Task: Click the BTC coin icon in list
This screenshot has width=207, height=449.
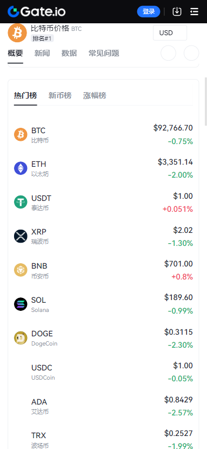Action: [21, 134]
